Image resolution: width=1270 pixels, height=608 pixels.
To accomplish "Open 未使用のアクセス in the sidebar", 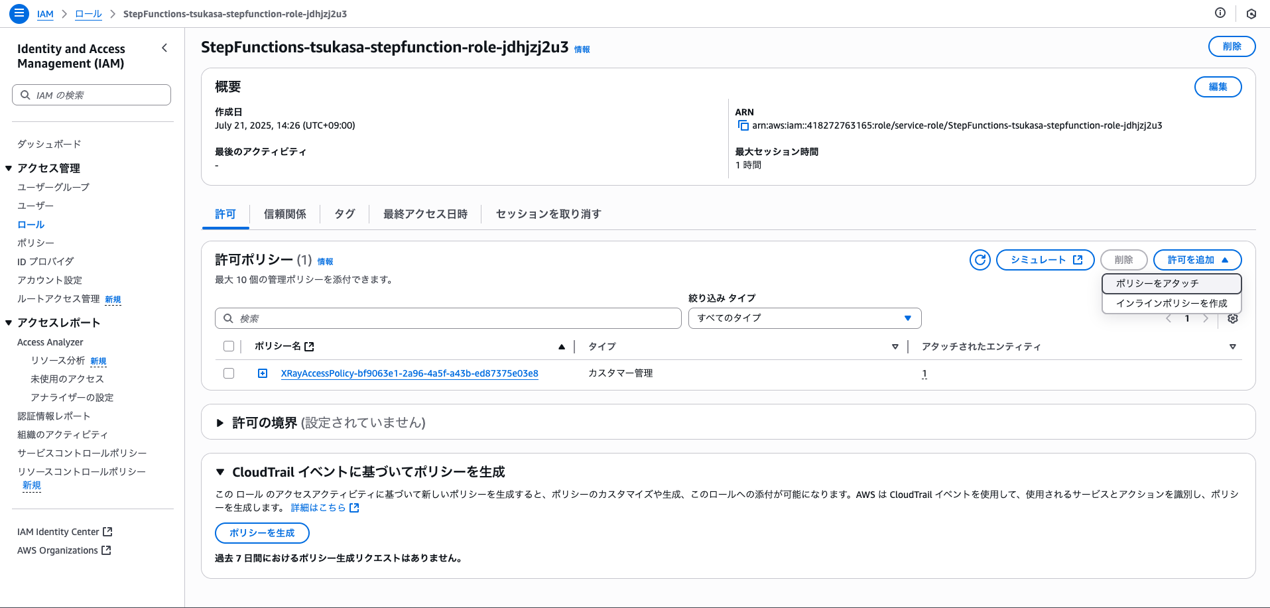I will [x=67, y=379].
